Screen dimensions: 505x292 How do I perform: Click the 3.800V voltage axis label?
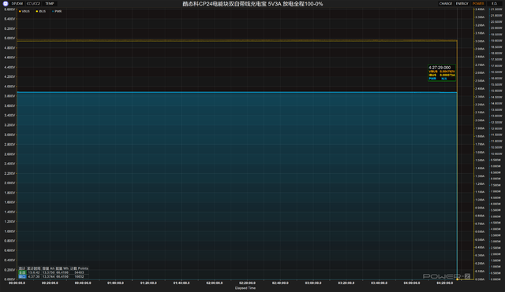pos(9,96)
